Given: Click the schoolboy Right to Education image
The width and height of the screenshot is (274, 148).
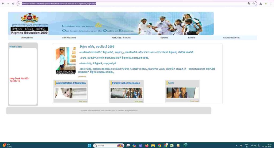Looking at the screenshot, I should 66,61.
